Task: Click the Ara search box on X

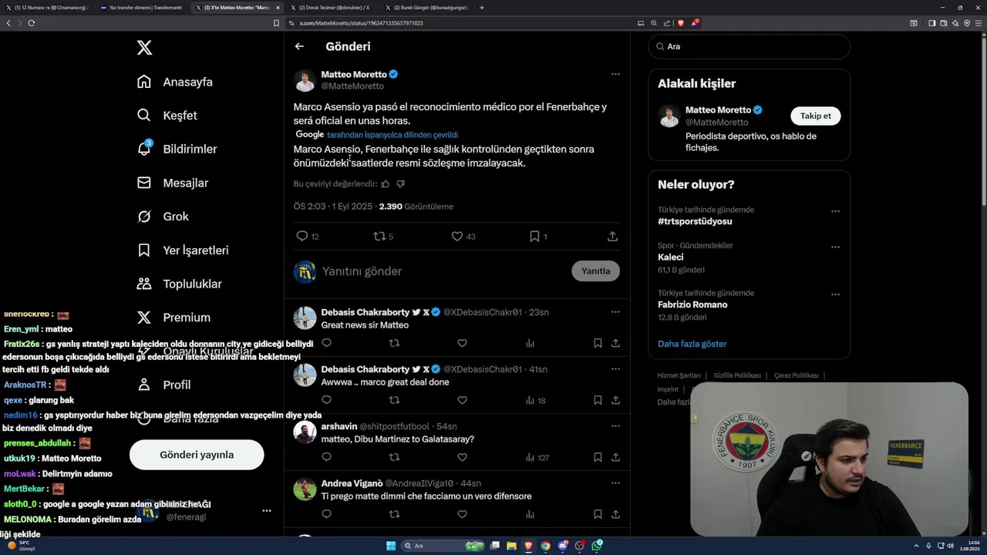Action: pos(749,46)
